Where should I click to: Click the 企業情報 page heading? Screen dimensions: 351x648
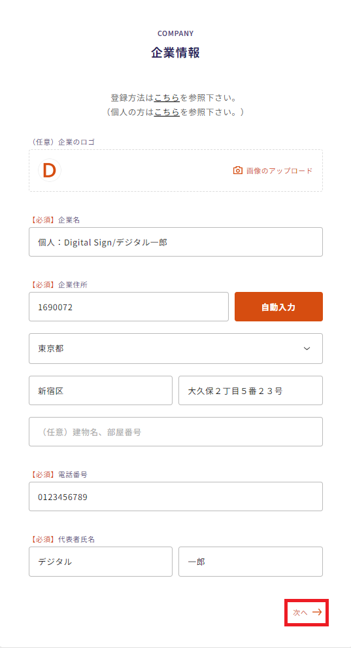(x=175, y=53)
